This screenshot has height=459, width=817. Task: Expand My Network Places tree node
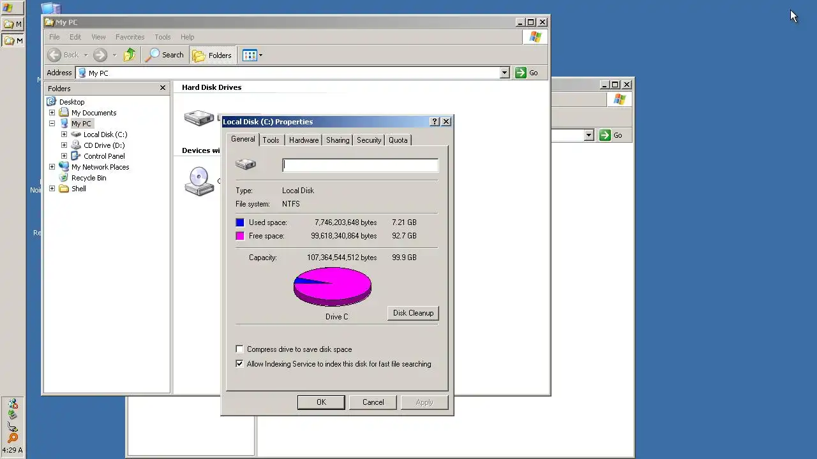click(x=52, y=167)
